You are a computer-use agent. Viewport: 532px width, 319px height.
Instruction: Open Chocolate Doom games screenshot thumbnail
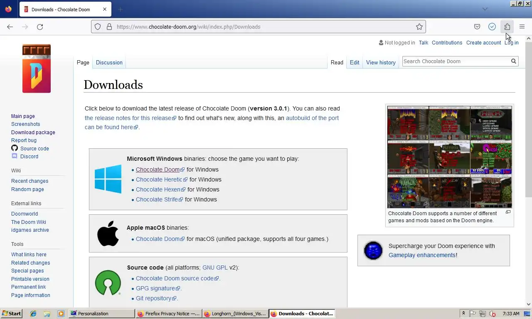450,157
